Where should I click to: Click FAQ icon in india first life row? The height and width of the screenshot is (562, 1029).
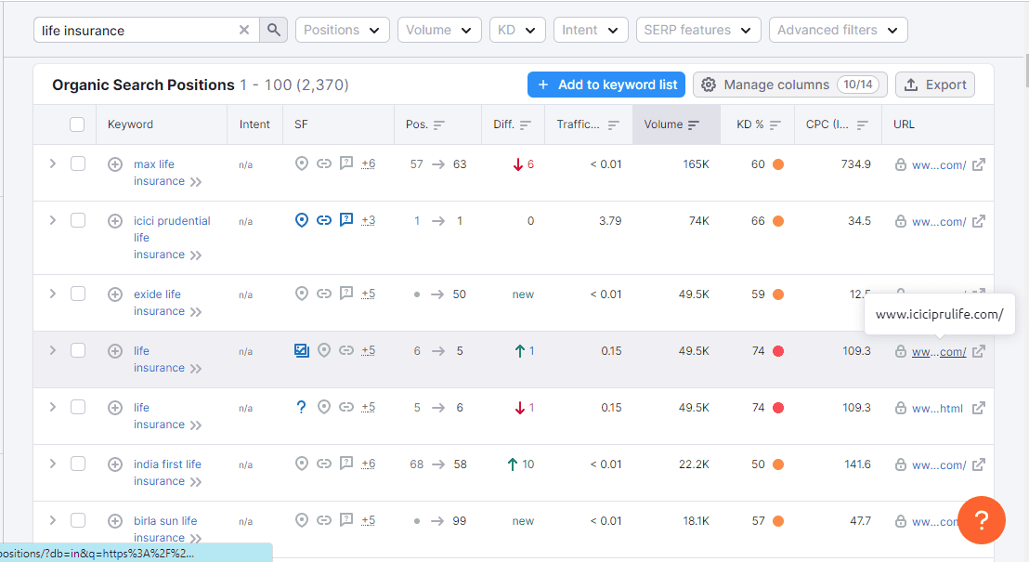tap(346, 464)
